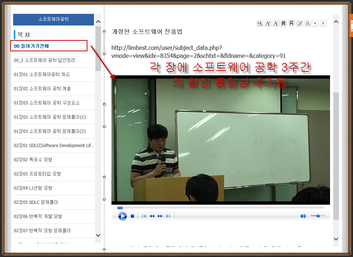Click the 개정된 소프트웨어 진흥법 heading
353x257 pixels.
tap(147, 32)
